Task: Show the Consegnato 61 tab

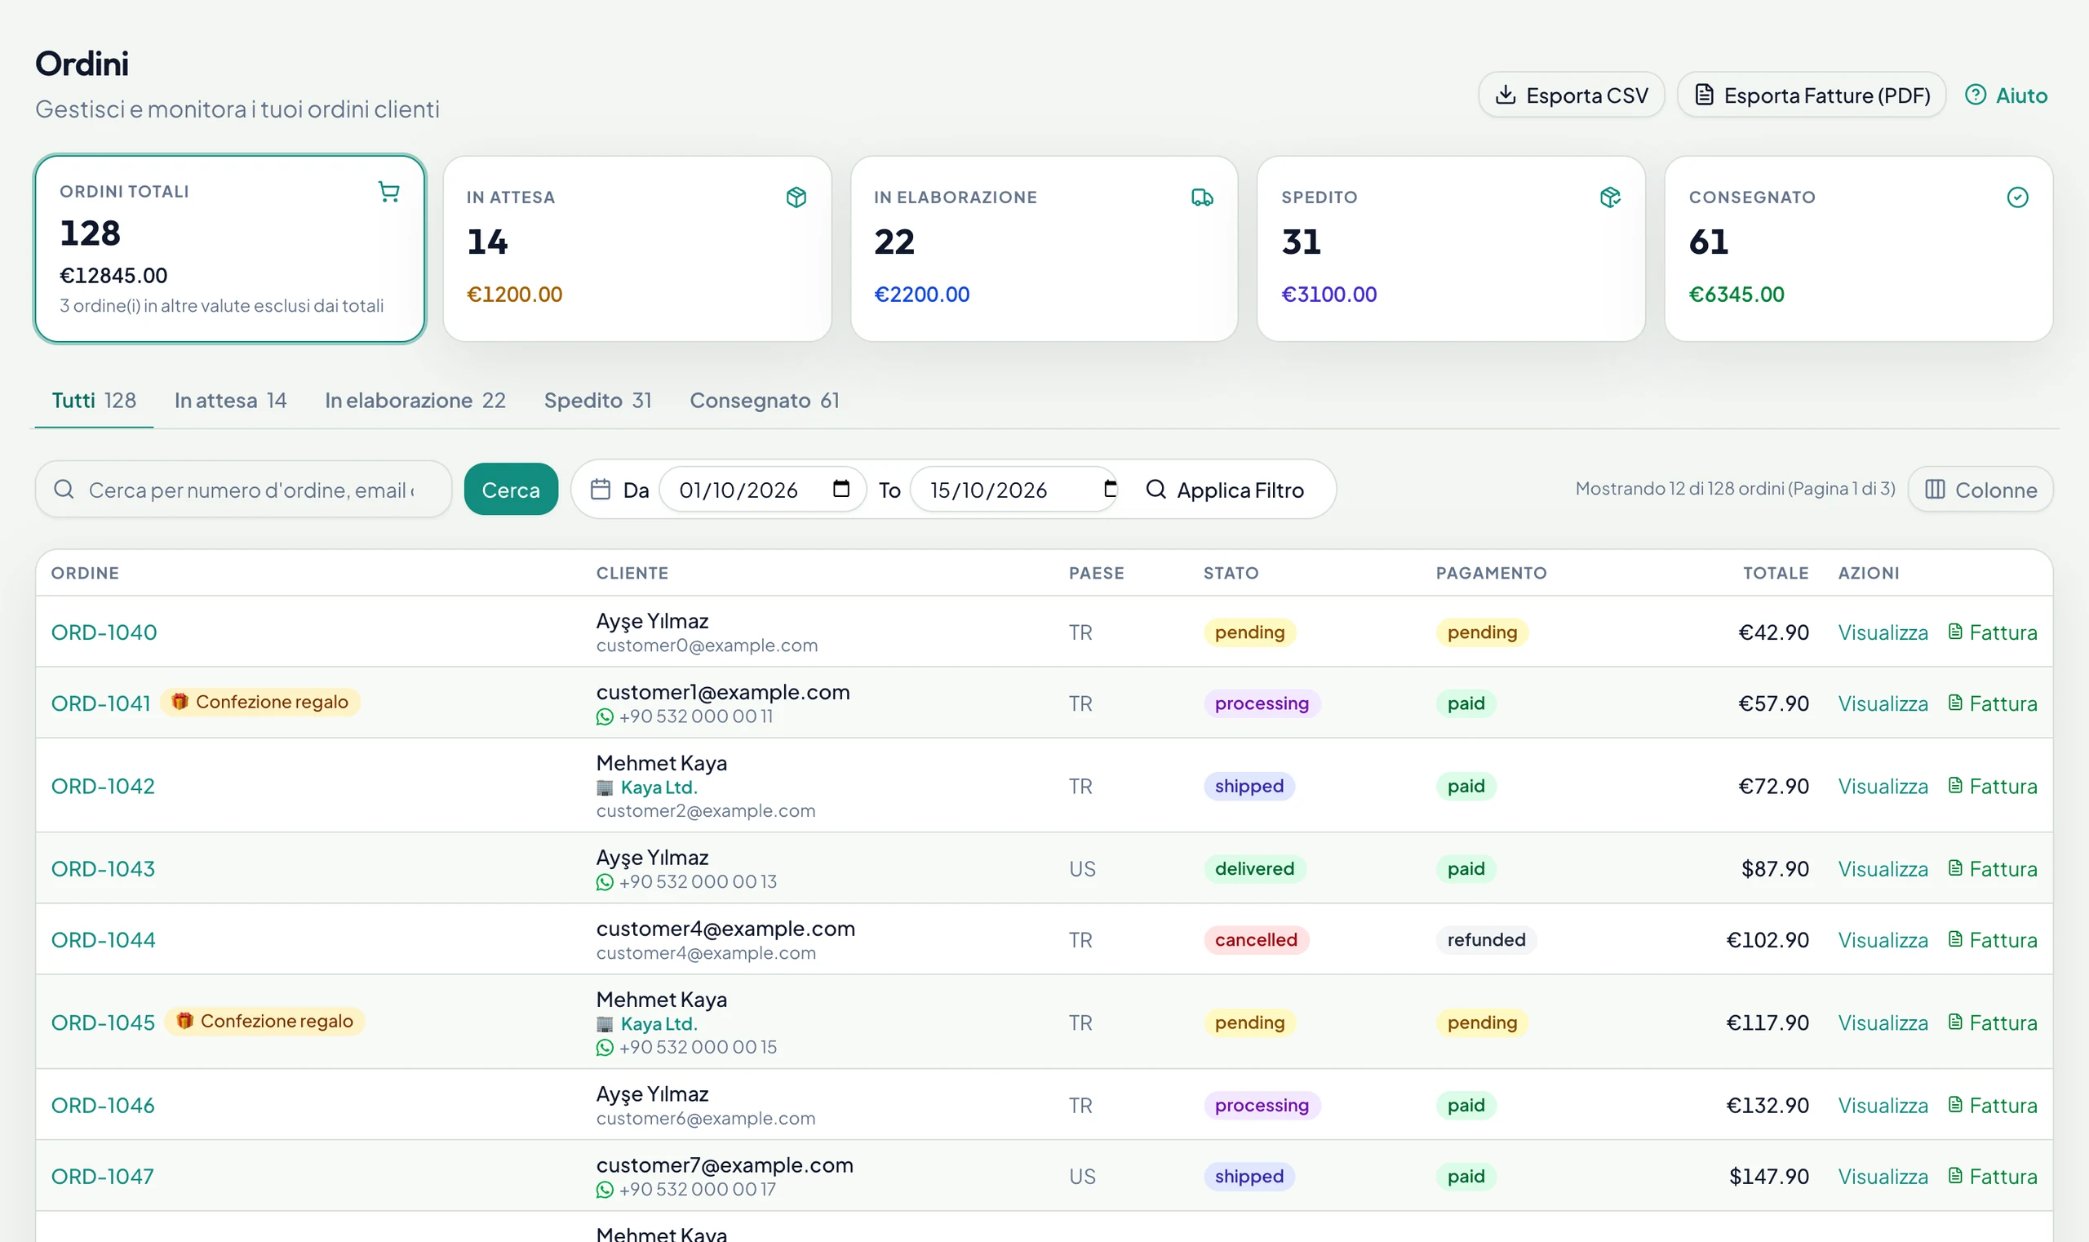Action: pos(764,401)
